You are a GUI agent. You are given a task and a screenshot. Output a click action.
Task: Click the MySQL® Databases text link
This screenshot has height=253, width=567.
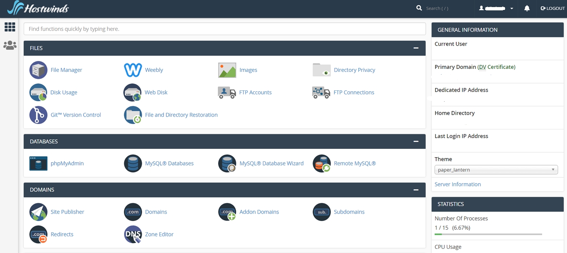pyautogui.click(x=169, y=163)
